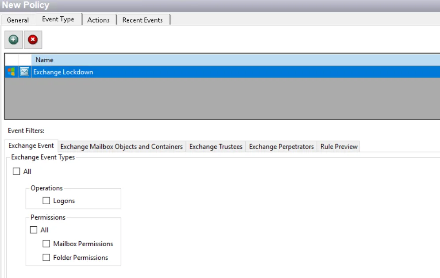Check the Folder Permissions checkbox

coord(46,257)
